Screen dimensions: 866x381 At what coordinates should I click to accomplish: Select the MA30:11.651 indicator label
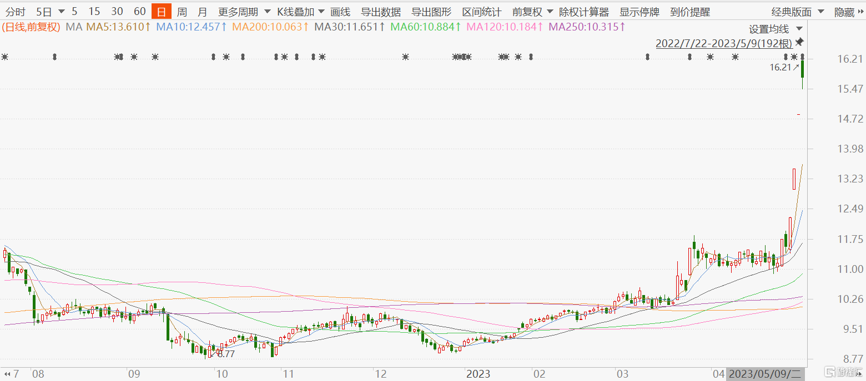pos(350,27)
